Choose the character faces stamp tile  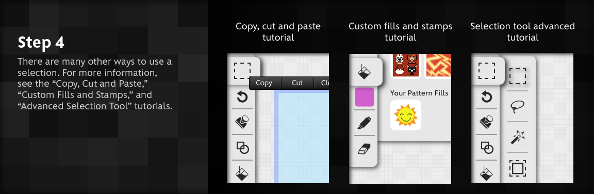(405, 65)
